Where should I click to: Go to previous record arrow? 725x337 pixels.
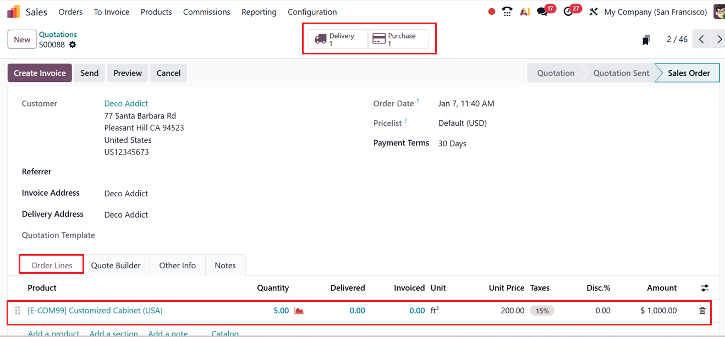coord(701,39)
